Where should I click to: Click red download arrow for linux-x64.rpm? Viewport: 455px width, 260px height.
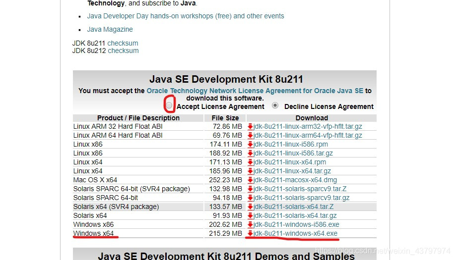(x=250, y=162)
